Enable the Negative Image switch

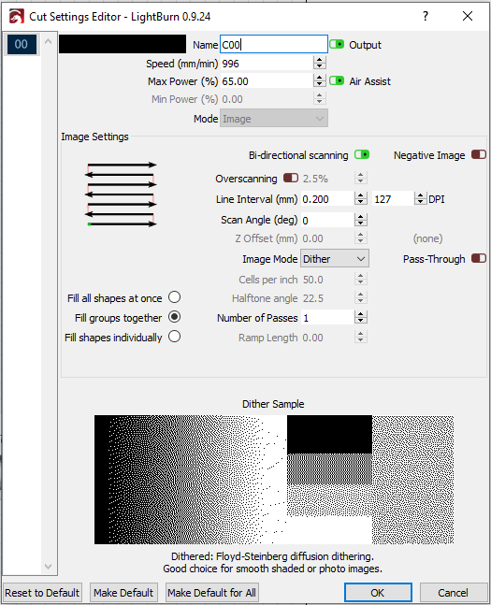tap(479, 154)
